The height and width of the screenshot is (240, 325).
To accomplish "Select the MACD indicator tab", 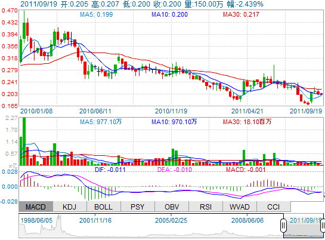I will [x=36, y=207].
